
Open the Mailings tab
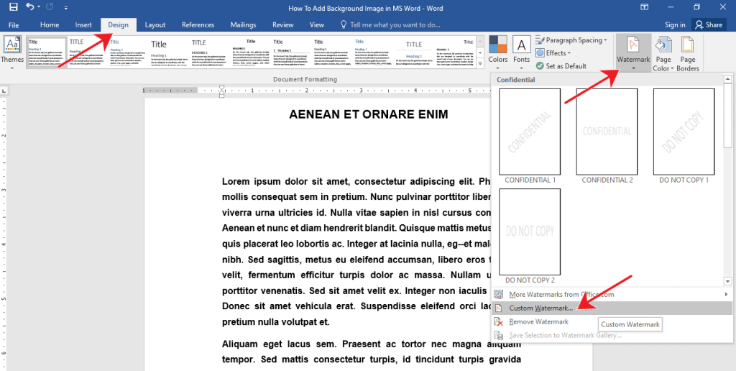(x=243, y=25)
